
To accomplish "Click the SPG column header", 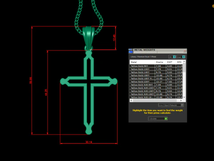I will click(x=179, y=62).
